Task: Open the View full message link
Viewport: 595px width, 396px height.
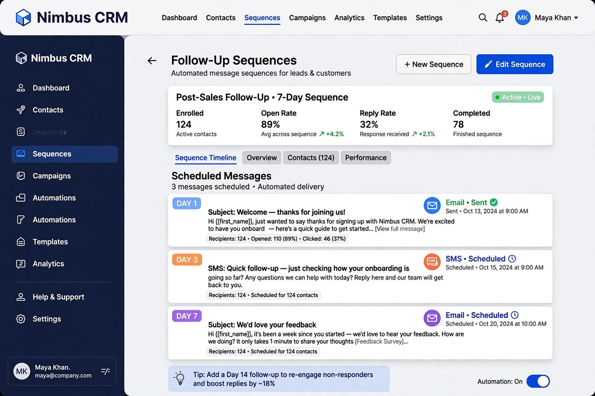Action: click(400, 229)
